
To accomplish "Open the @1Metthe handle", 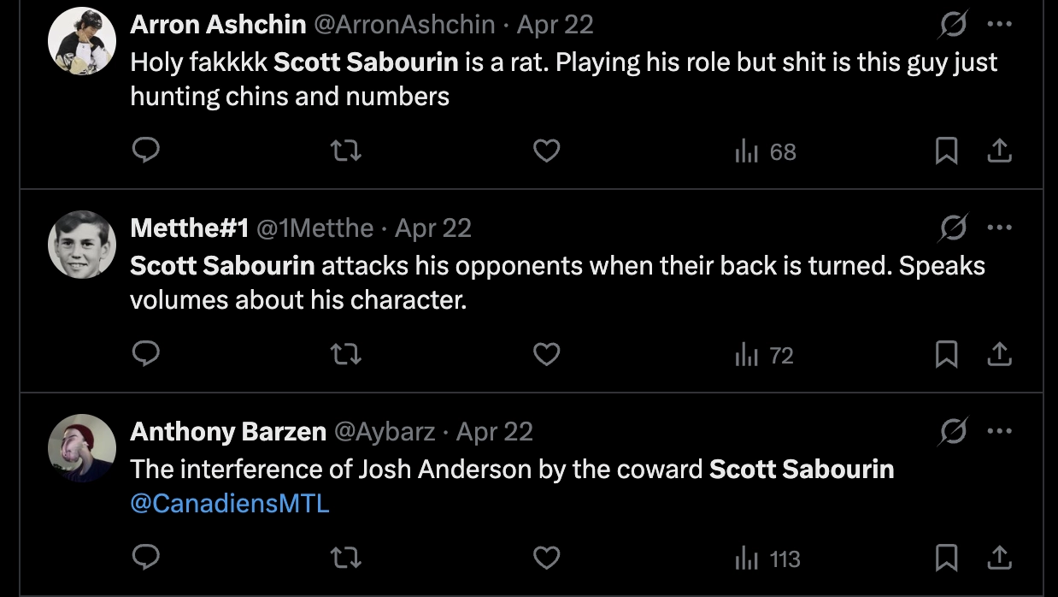I will 315,228.
